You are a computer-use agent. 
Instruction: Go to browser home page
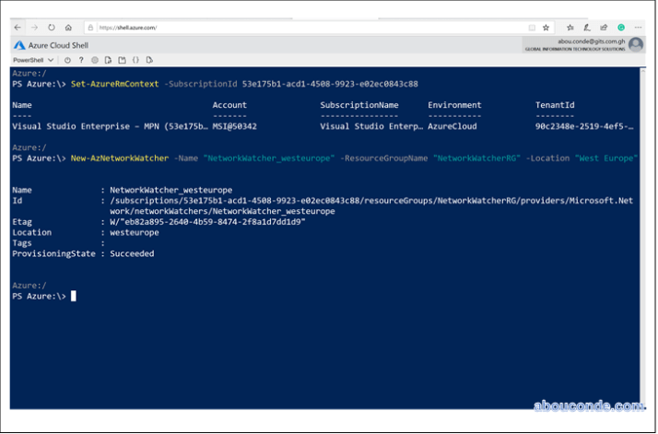coord(68,28)
